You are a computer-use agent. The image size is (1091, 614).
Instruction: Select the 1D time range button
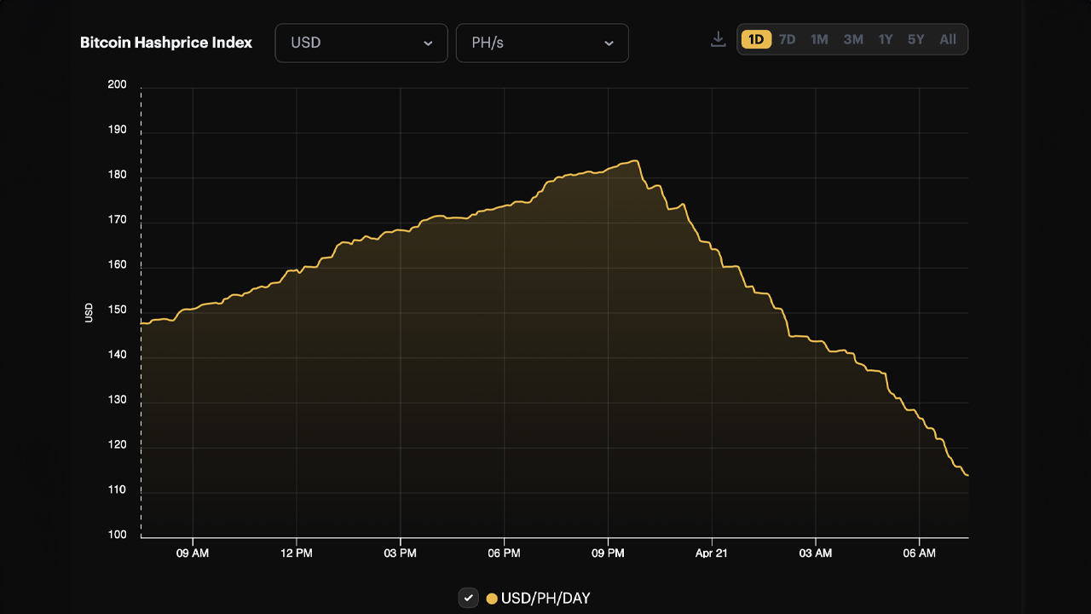click(x=755, y=38)
